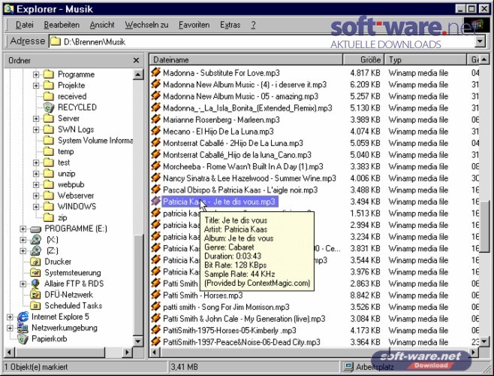494x376 pixels.
Task: Click the folder tree scroll up arrow
Action: click(x=137, y=74)
